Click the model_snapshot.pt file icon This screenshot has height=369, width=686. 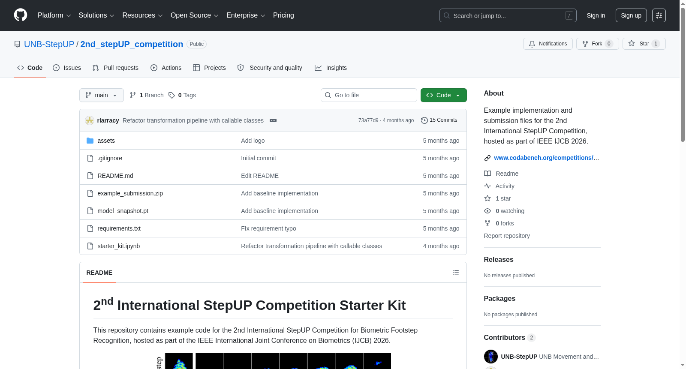click(x=90, y=211)
